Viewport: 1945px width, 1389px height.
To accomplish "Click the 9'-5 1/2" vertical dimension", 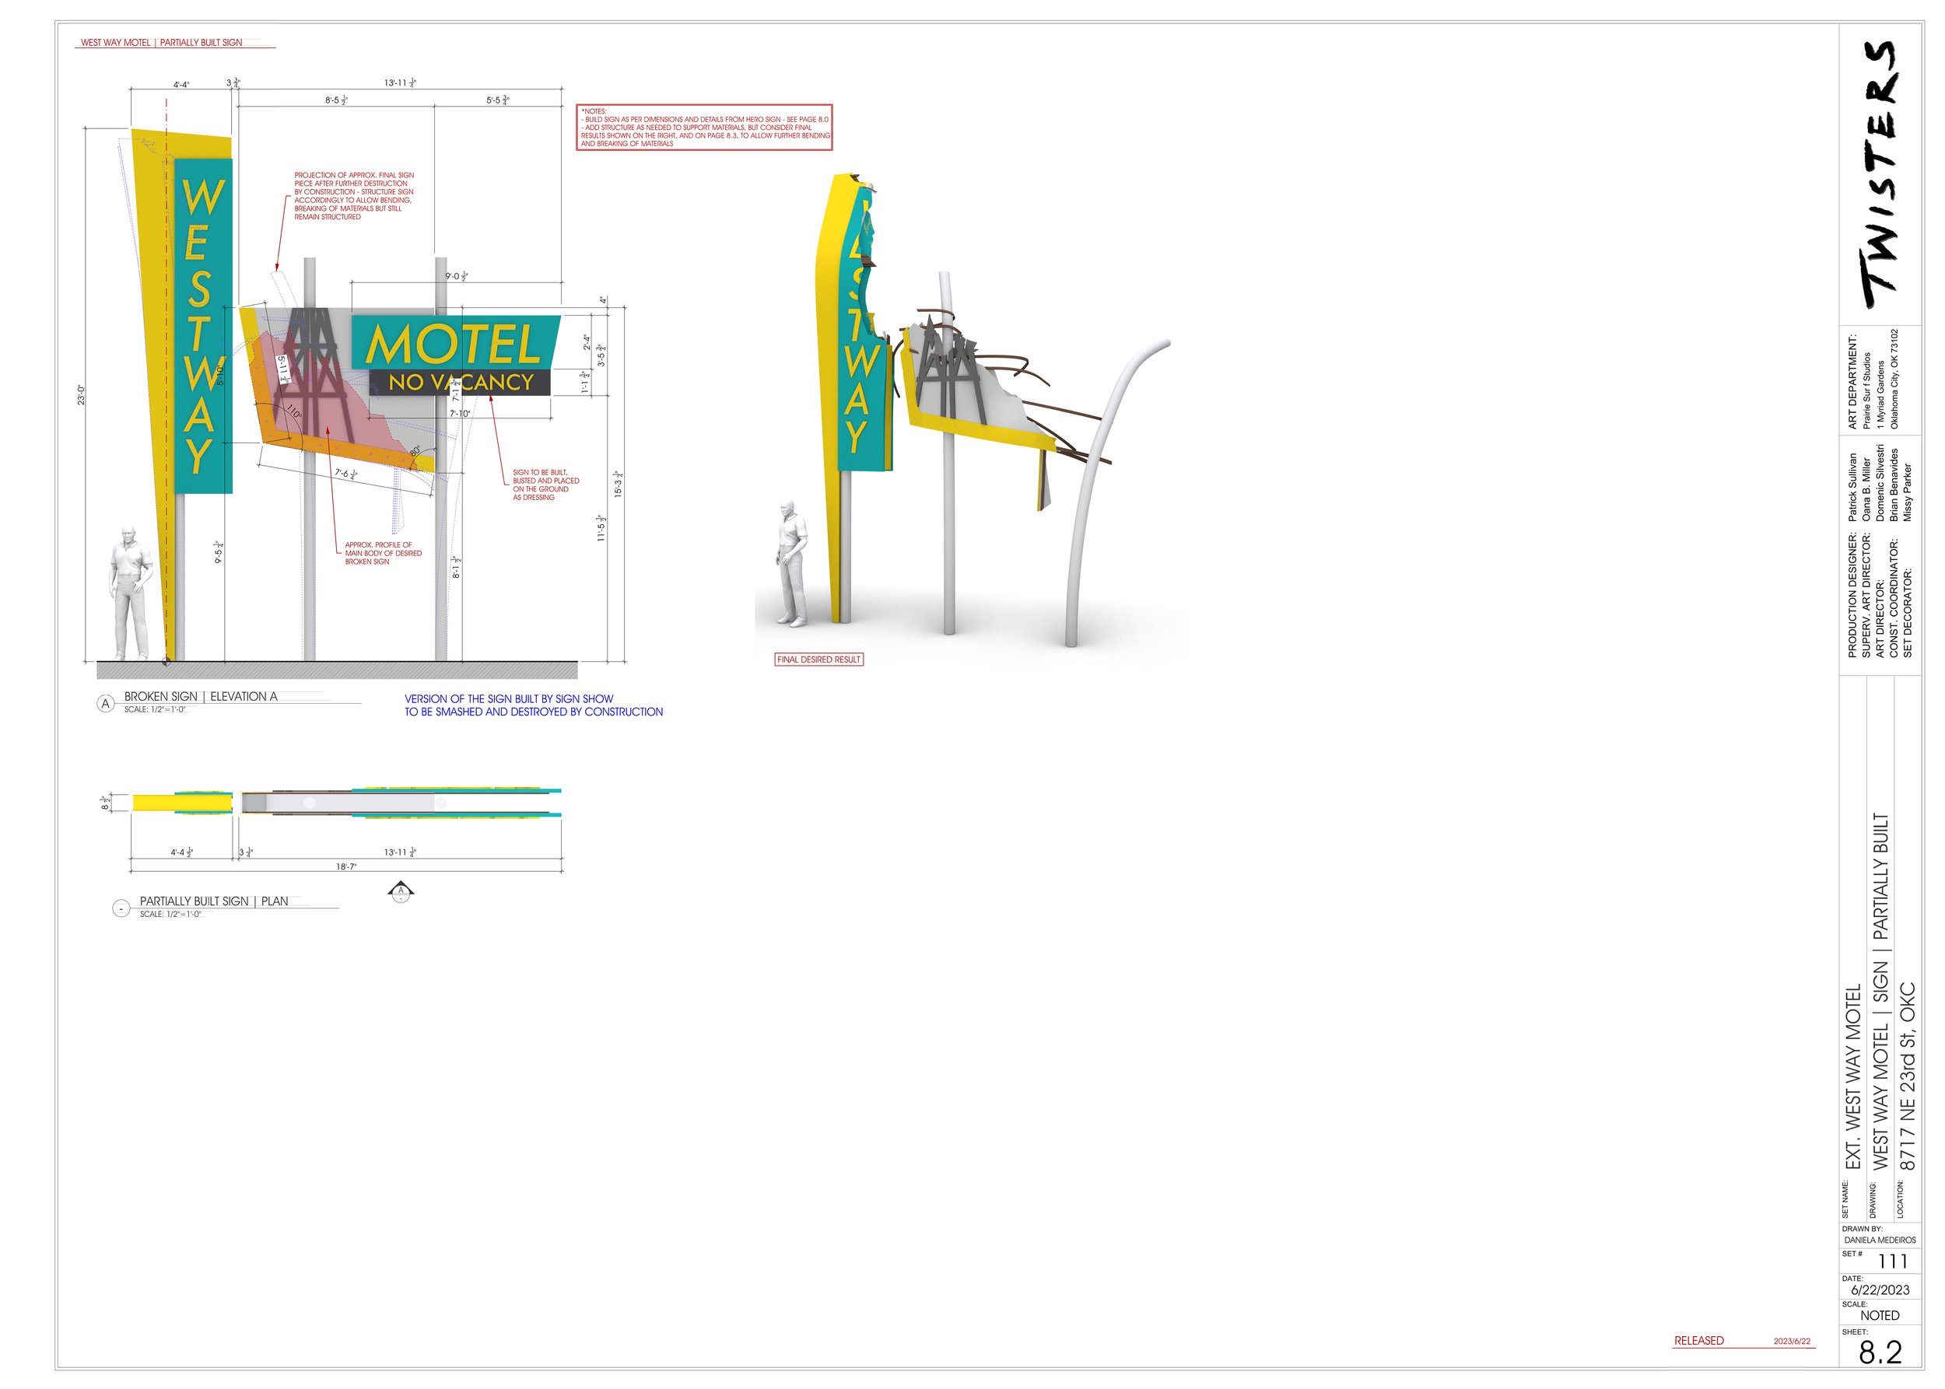I will coord(219,552).
